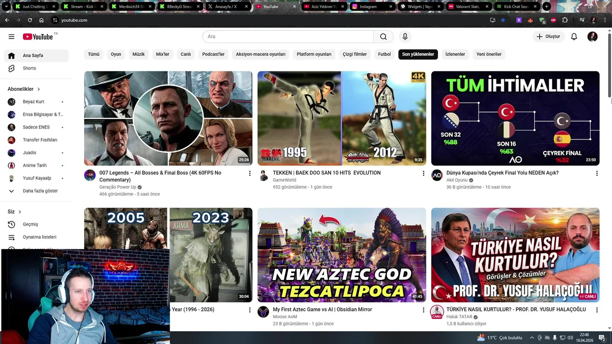Click the Oluştur create button
Image resolution: width=612 pixels, height=344 pixels.
pos(549,37)
